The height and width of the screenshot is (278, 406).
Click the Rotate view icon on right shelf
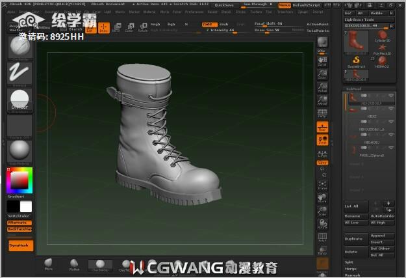click(x=322, y=224)
